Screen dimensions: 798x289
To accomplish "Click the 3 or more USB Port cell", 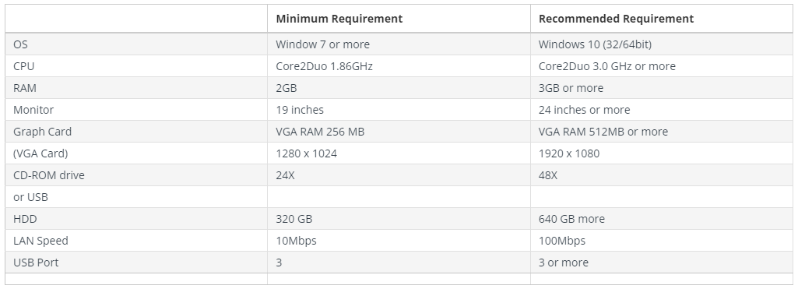I will pos(564,263).
